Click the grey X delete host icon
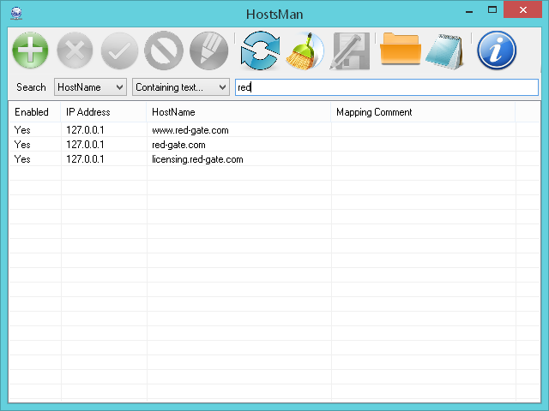Viewport: 549px width, 411px height. tap(75, 51)
